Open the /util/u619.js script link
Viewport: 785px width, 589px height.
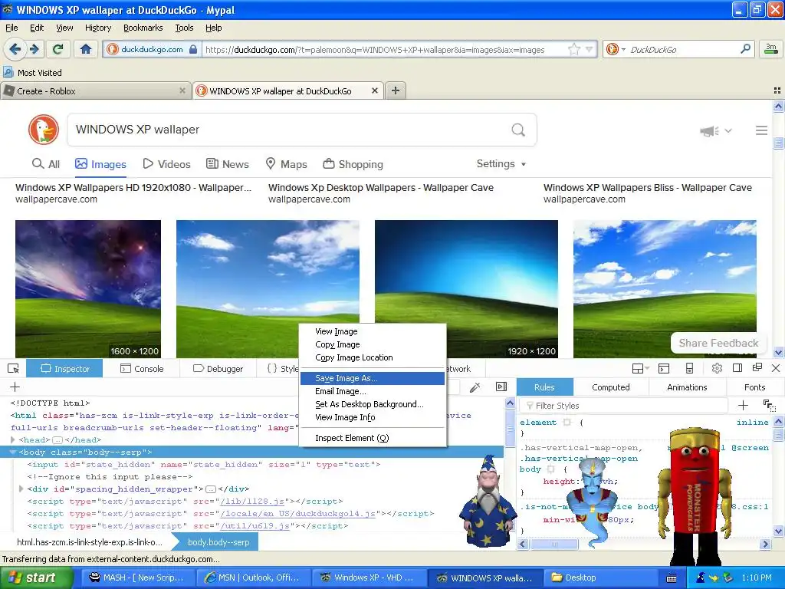255,526
